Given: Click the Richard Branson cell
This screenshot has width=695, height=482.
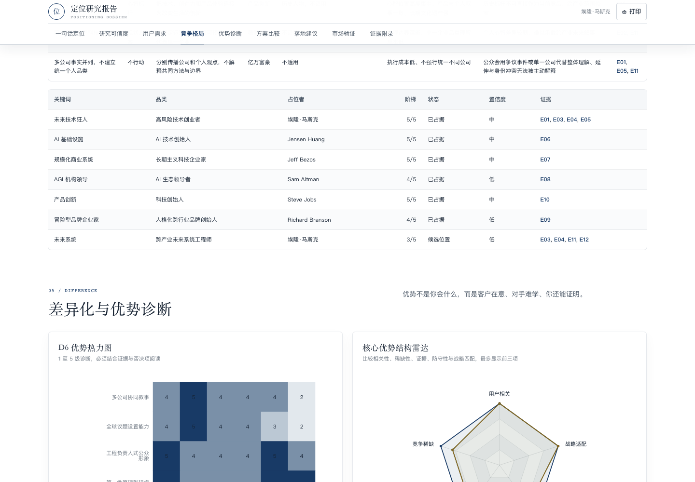Looking at the screenshot, I should click(309, 220).
